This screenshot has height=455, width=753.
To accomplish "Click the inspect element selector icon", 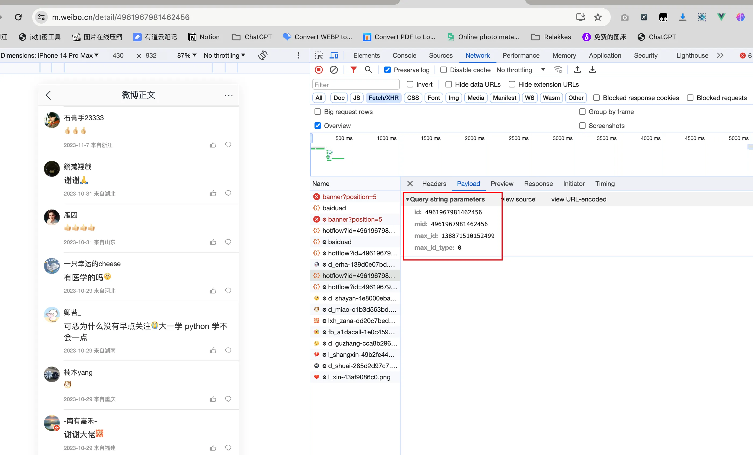I will click(319, 56).
